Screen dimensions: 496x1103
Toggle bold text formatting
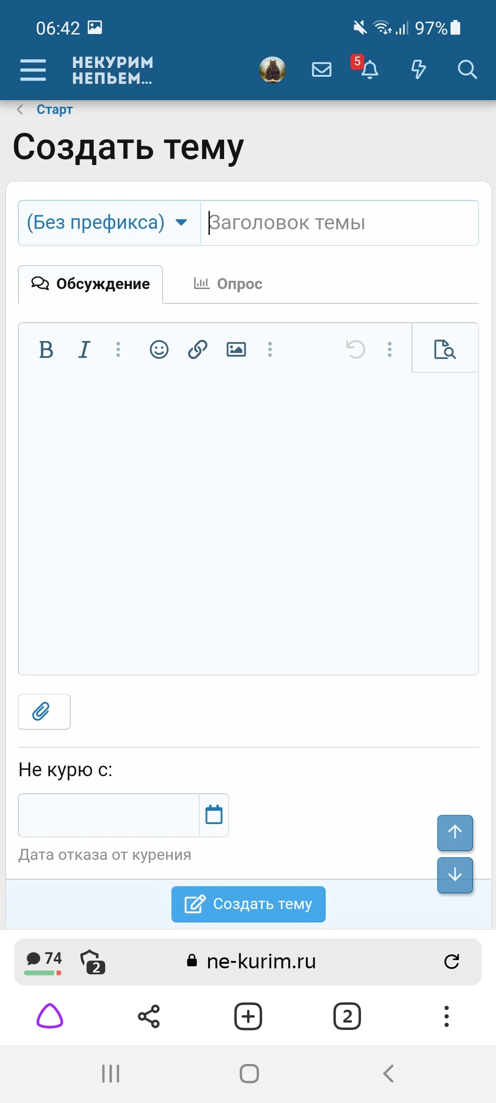coord(46,350)
